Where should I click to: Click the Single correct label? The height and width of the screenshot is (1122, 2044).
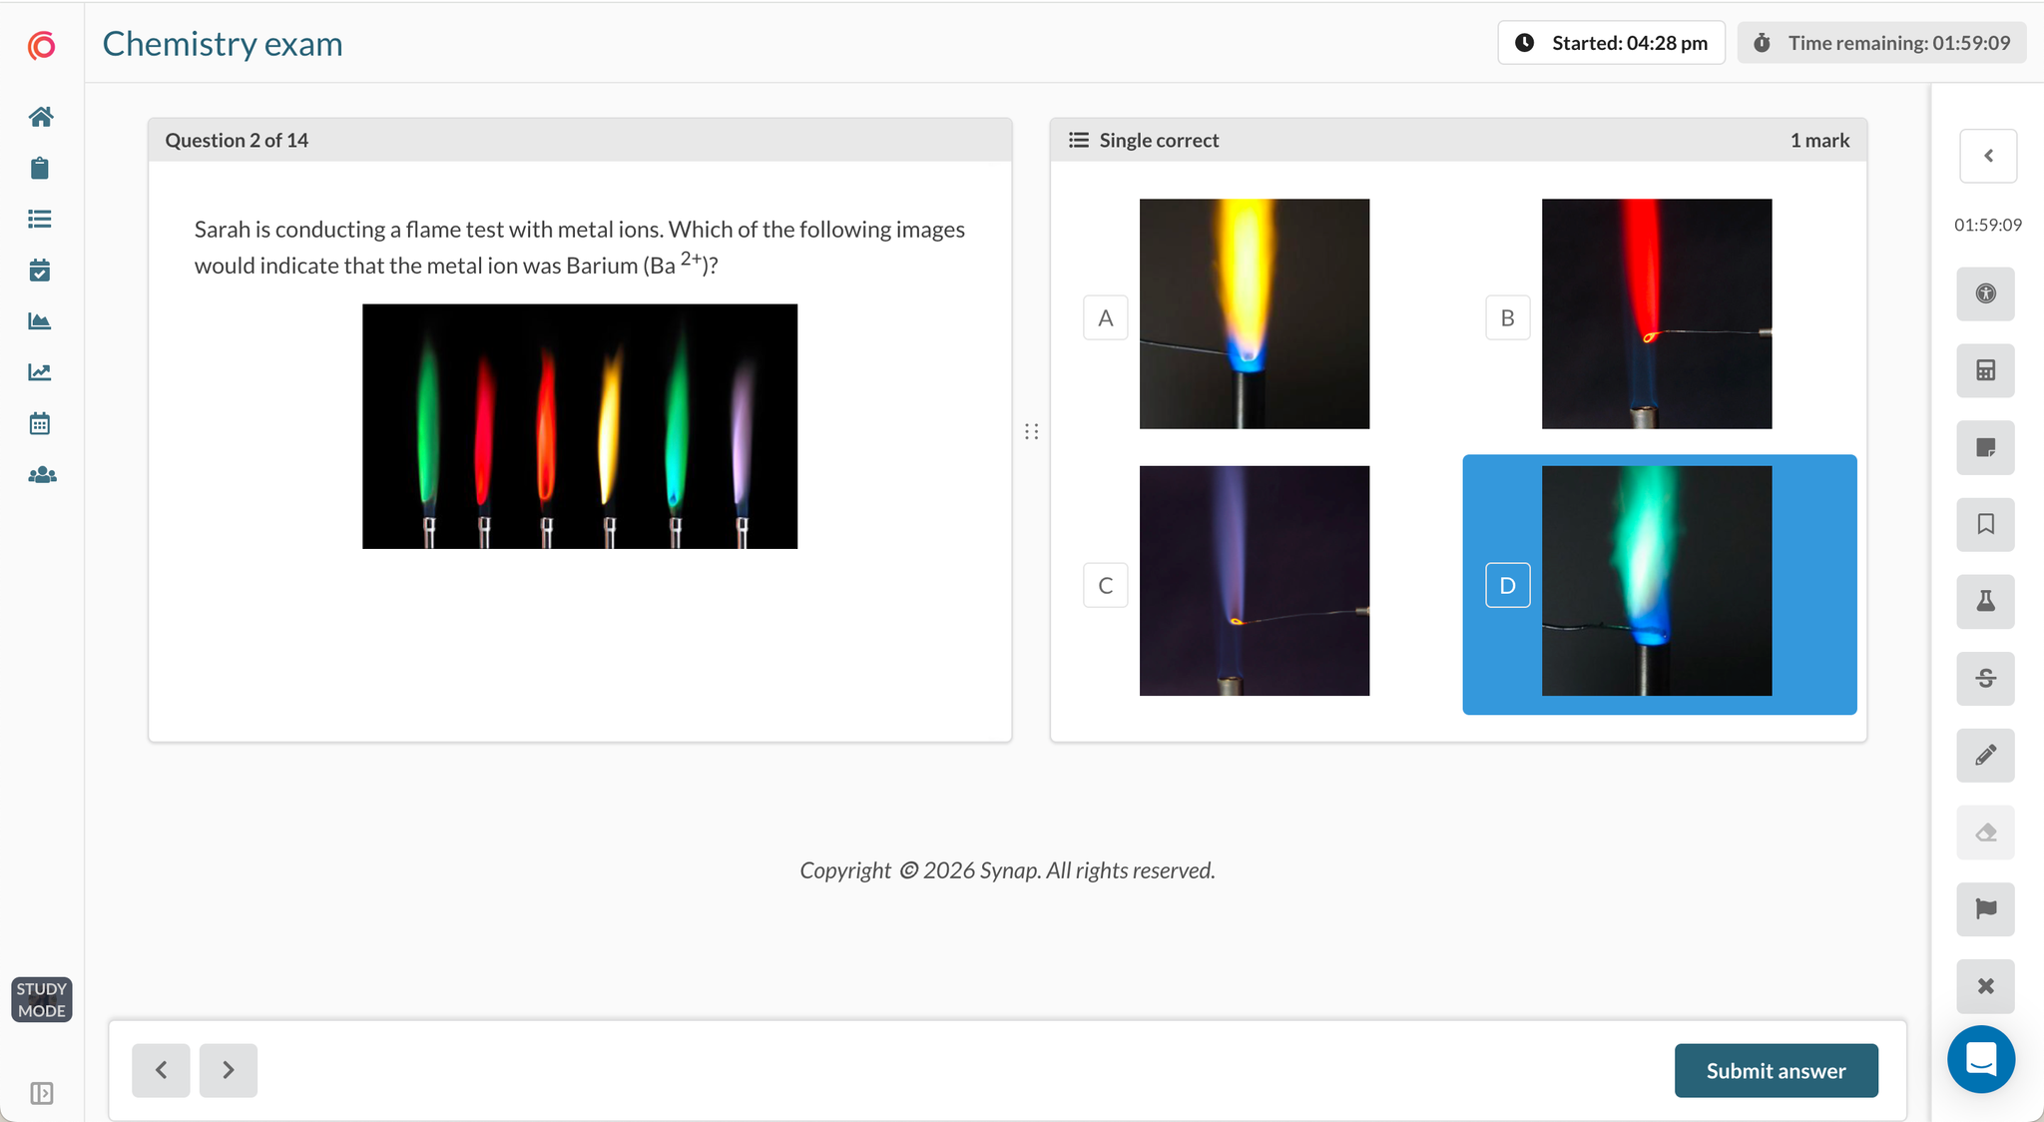(1159, 140)
